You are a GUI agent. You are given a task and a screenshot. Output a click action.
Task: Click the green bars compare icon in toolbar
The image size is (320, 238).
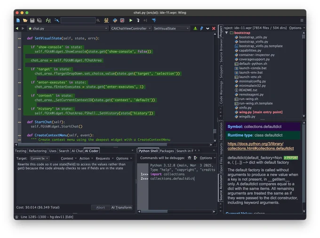[48, 20]
